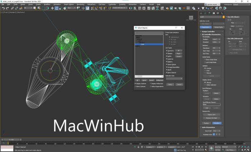Image resolution: width=251 pixels, height=152 pixels.
Task: Select the Precise radio button under Update
Action: pyautogui.click(x=205, y=68)
